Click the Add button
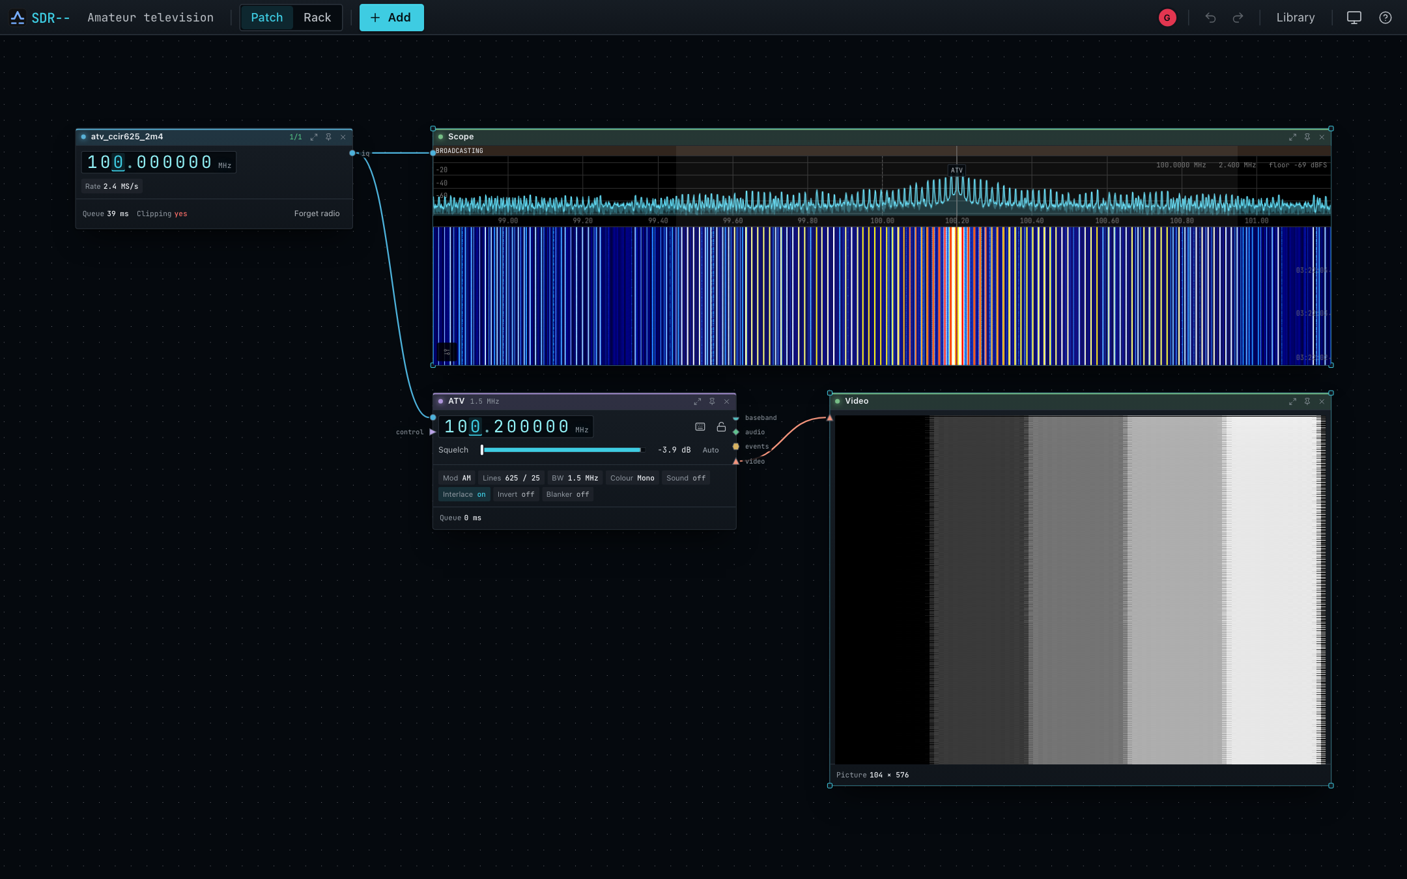Viewport: 1407px width, 879px height. pos(391,18)
